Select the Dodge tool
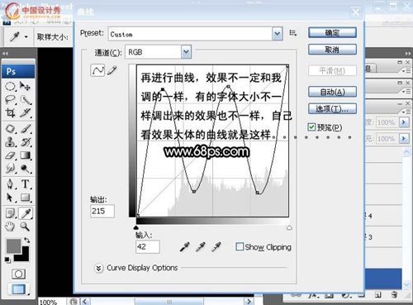The height and width of the screenshot is (305, 413). (26, 169)
